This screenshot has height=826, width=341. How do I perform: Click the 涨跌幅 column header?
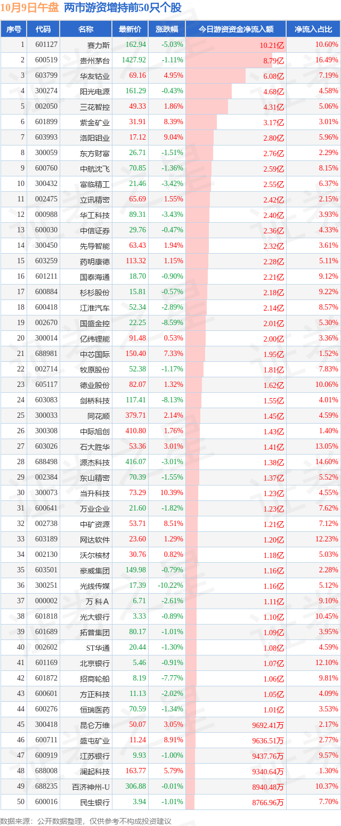click(x=167, y=29)
